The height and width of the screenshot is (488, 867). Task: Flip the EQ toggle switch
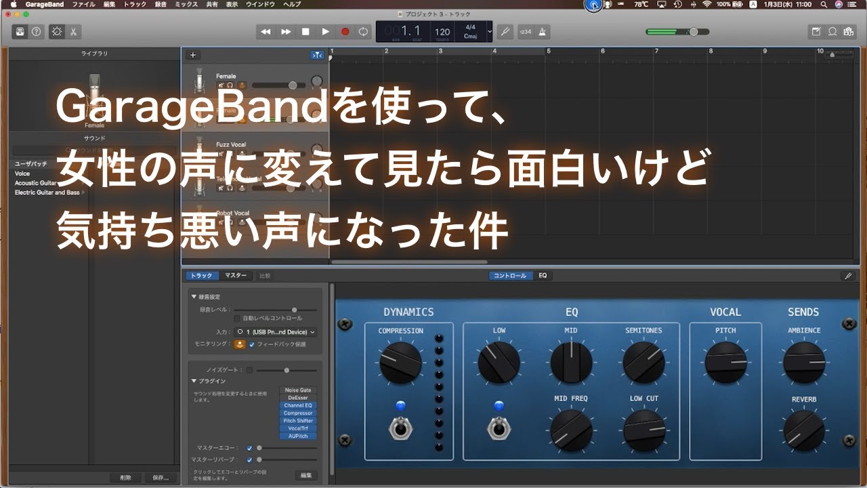click(499, 428)
